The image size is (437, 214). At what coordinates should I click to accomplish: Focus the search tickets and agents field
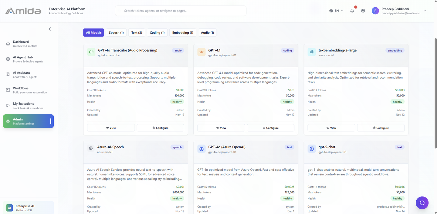click(181, 11)
